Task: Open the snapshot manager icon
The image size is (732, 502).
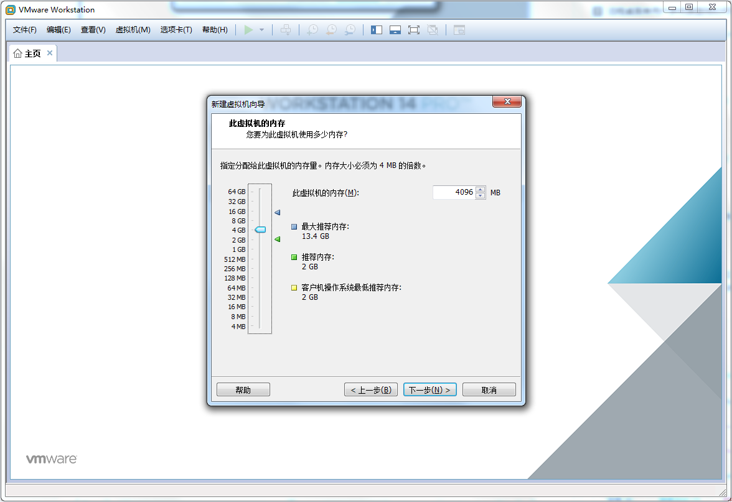Action: [x=350, y=30]
